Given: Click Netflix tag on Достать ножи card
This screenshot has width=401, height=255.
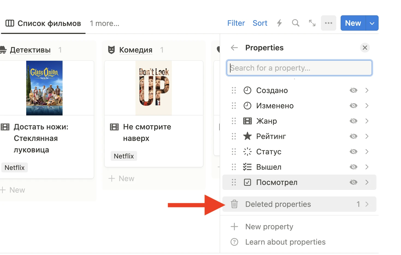Looking at the screenshot, I should click(x=14, y=167).
